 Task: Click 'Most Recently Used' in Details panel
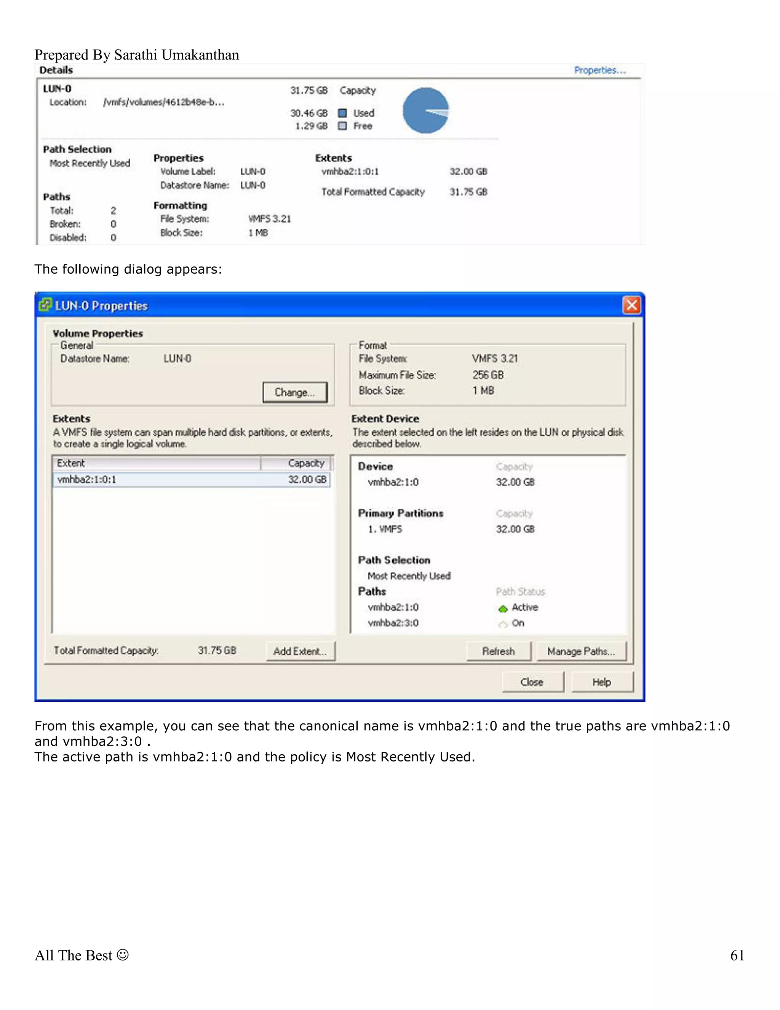[x=90, y=163]
